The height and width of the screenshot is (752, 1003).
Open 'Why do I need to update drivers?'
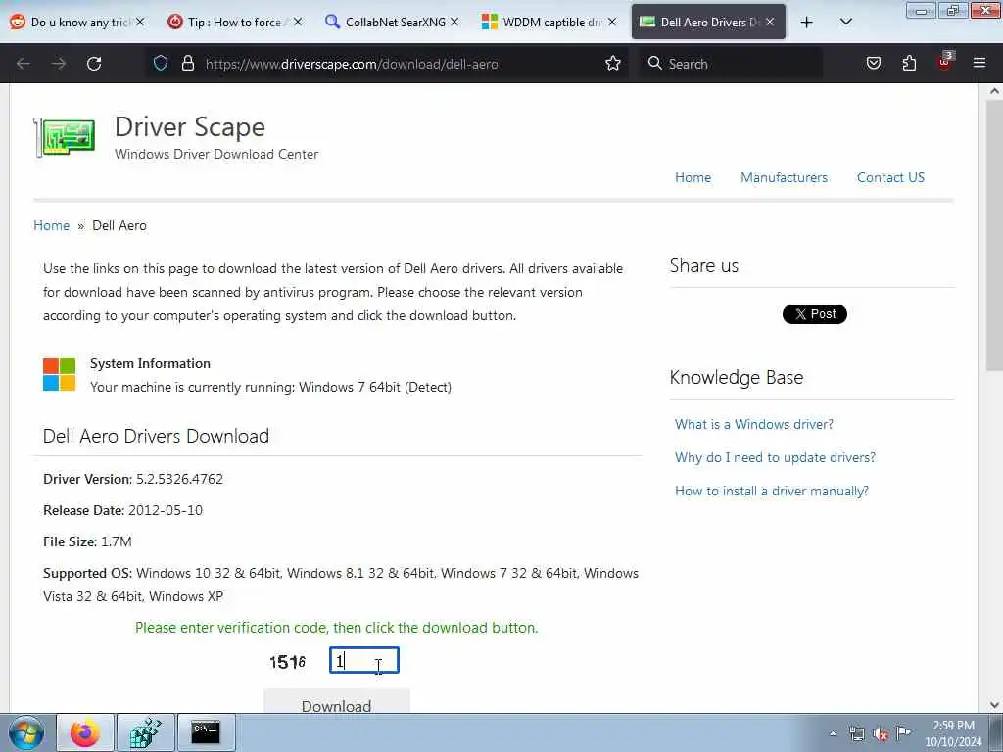tap(775, 458)
